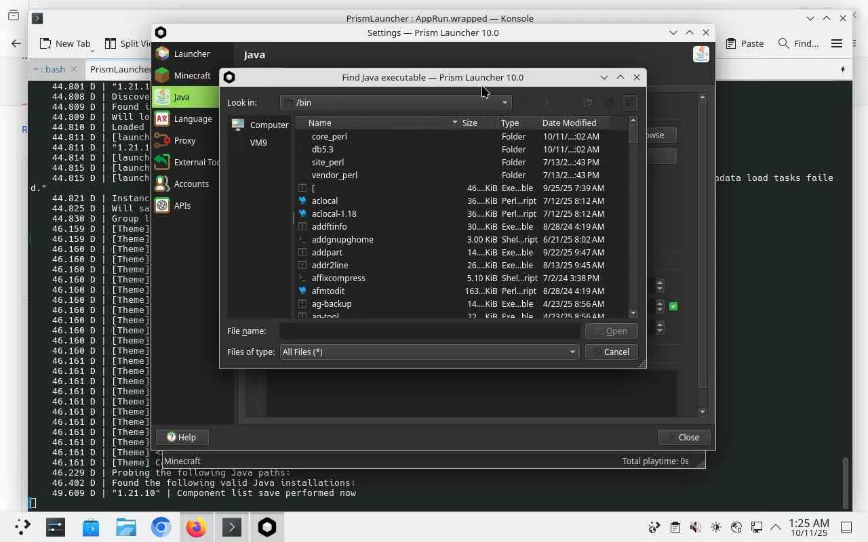868x542 pixels.
Task: Click the muted volume tray icon
Action: (x=695, y=527)
